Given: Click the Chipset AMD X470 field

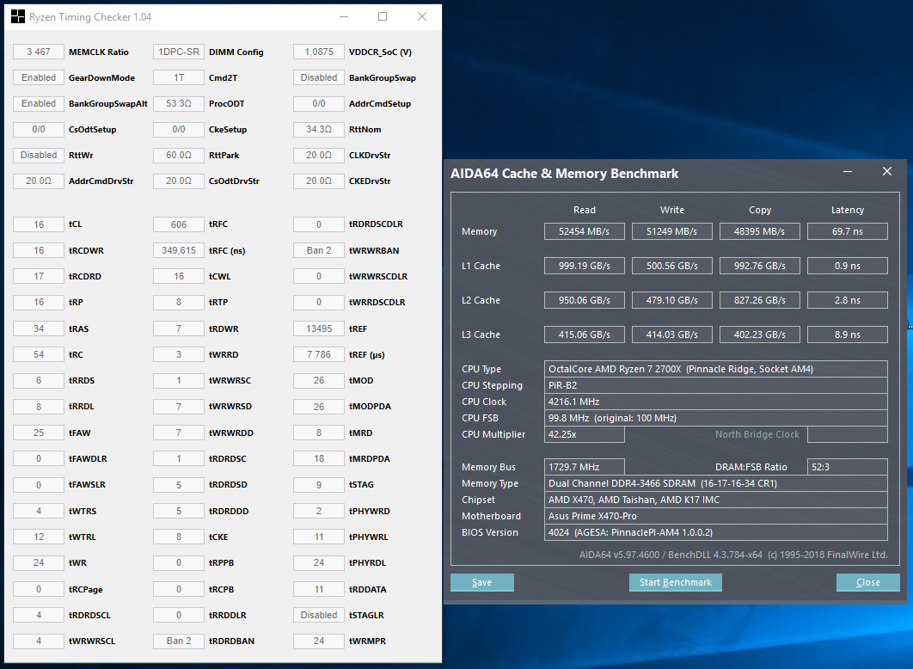Looking at the screenshot, I should (715, 500).
